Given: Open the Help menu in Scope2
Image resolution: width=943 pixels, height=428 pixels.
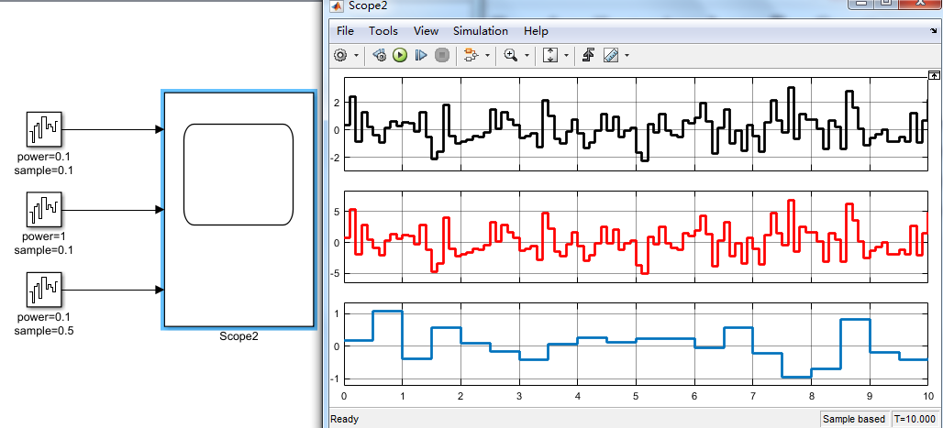Looking at the screenshot, I should click(536, 30).
